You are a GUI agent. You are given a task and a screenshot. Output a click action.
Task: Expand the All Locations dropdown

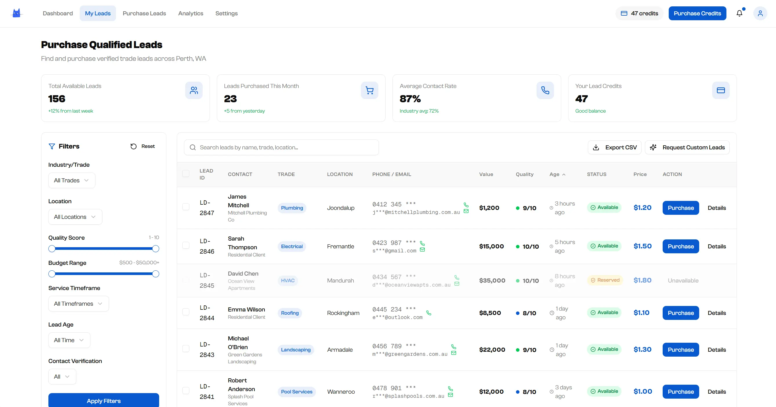(75, 217)
